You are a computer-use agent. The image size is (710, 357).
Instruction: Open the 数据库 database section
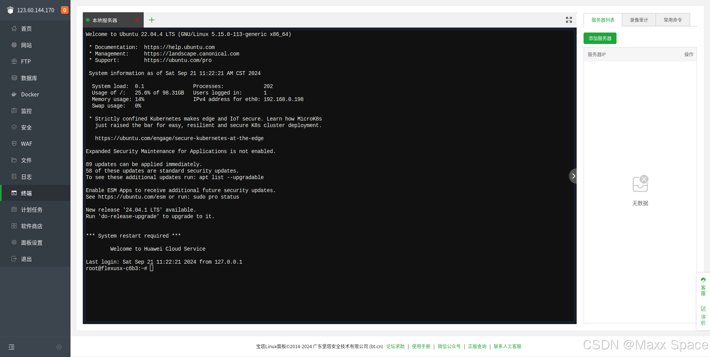35,78
